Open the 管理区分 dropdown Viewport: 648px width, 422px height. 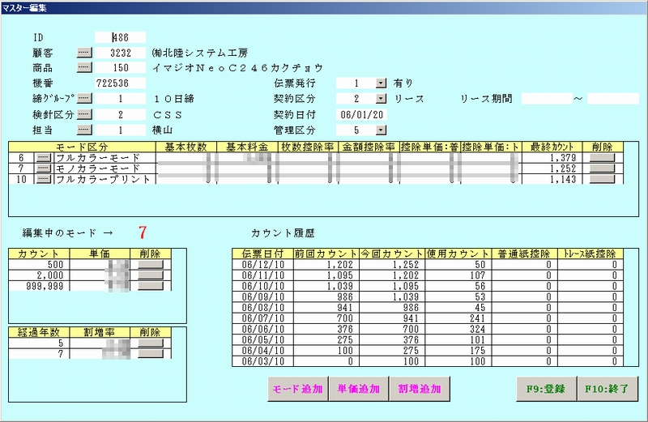(382, 130)
